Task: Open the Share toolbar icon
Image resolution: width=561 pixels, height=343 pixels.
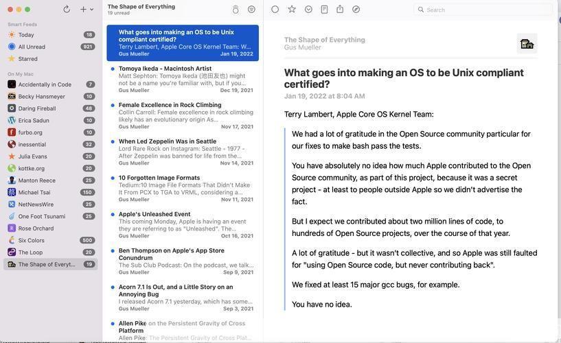Action: coord(340,10)
